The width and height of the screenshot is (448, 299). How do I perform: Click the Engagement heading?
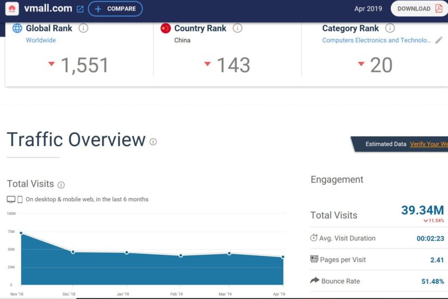point(337,179)
